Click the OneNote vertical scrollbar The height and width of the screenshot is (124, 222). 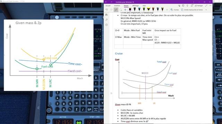pos(212,38)
